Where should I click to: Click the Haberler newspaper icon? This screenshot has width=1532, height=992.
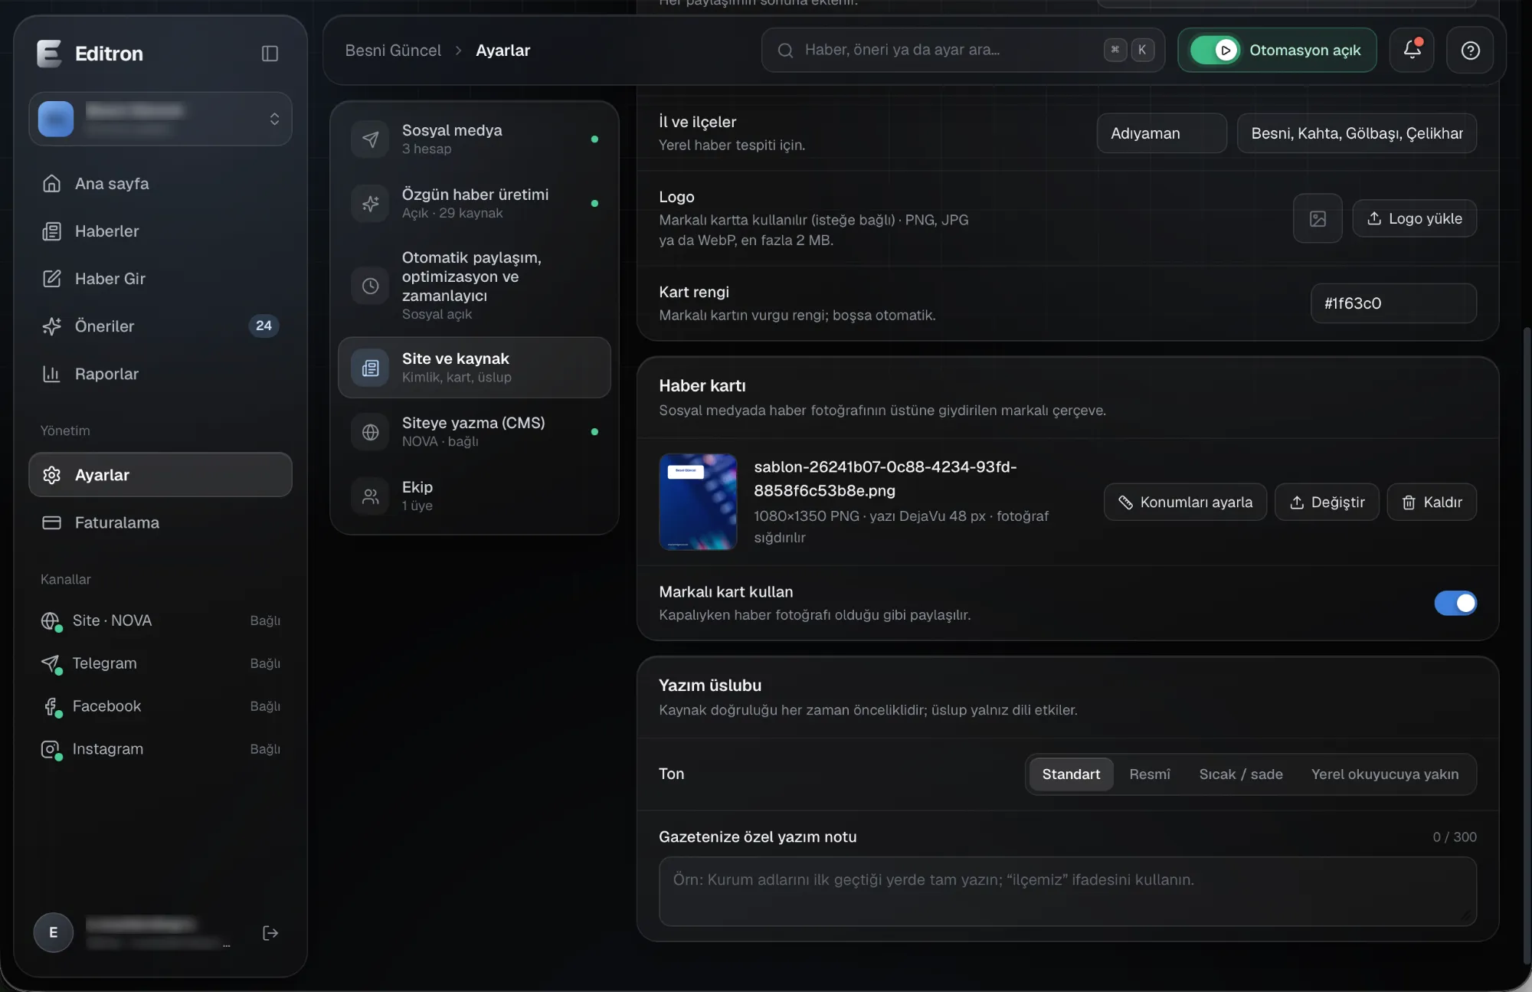point(51,231)
